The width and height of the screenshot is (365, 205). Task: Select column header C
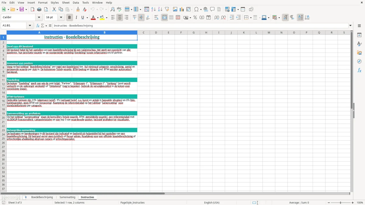click(143, 32)
